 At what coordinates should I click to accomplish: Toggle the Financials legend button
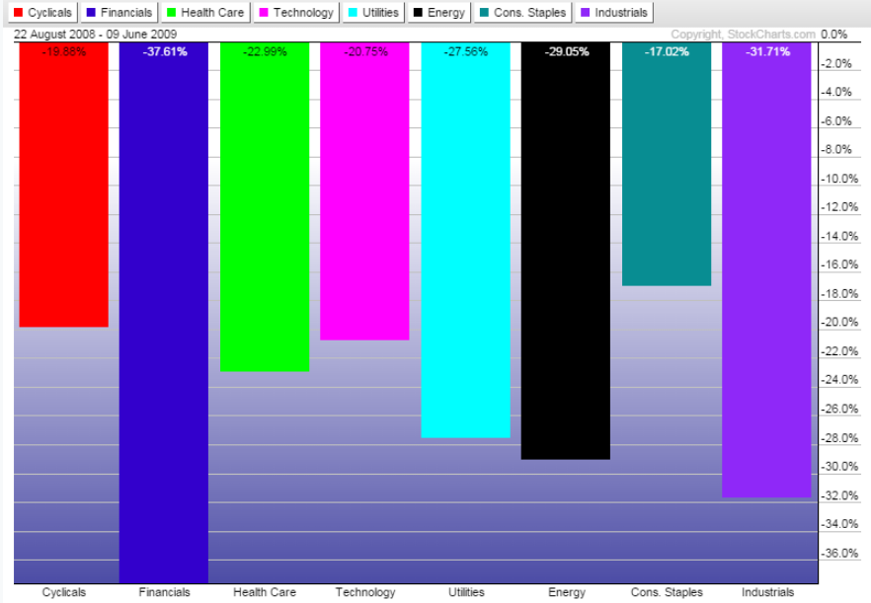[x=119, y=13]
